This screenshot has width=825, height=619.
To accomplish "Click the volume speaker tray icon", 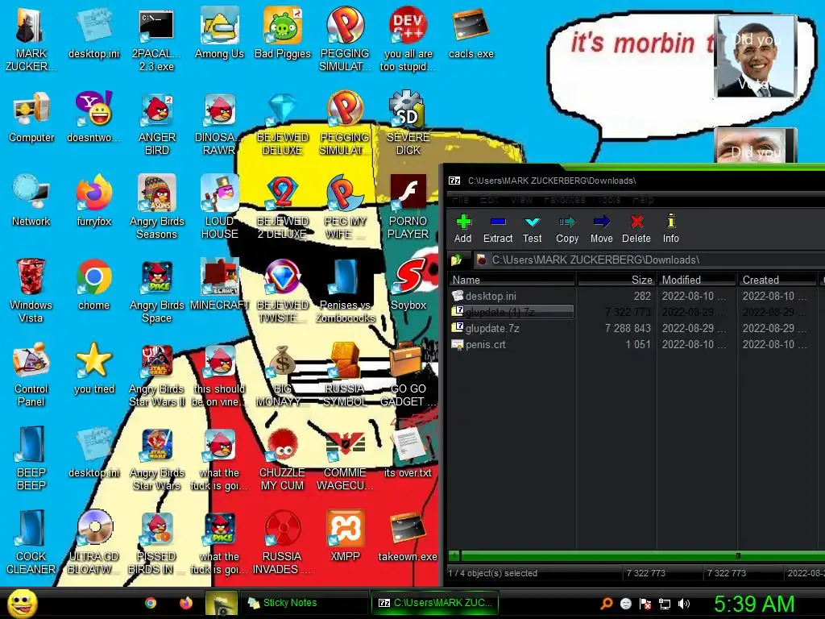I will click(684, 604).
